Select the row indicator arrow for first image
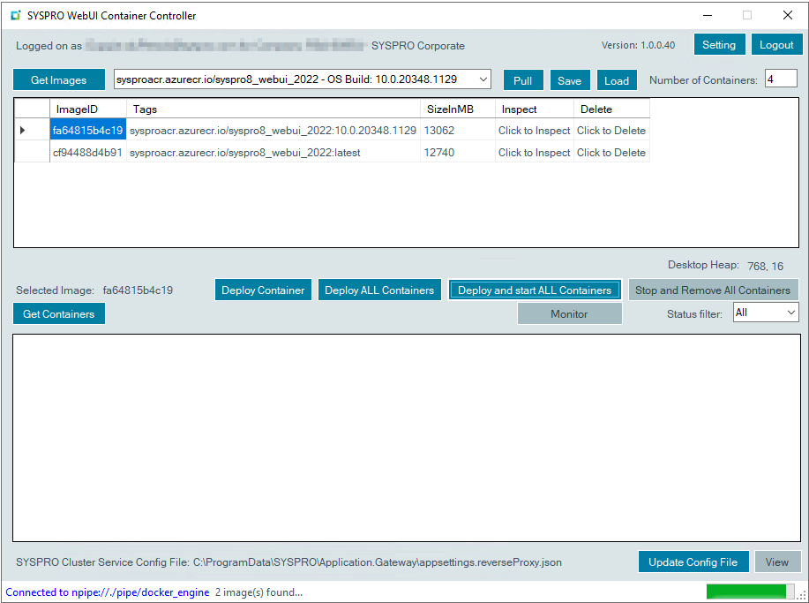This screenshot has width=809, height=603. (23, 131)
